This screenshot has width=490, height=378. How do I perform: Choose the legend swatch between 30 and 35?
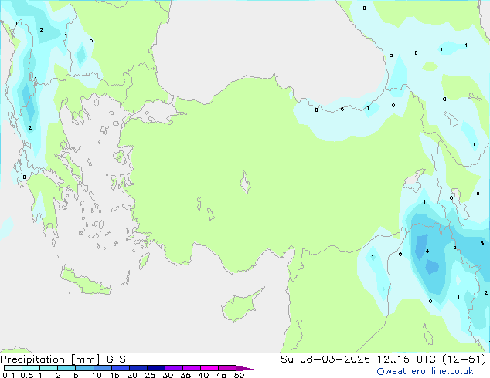coord(173,368)
